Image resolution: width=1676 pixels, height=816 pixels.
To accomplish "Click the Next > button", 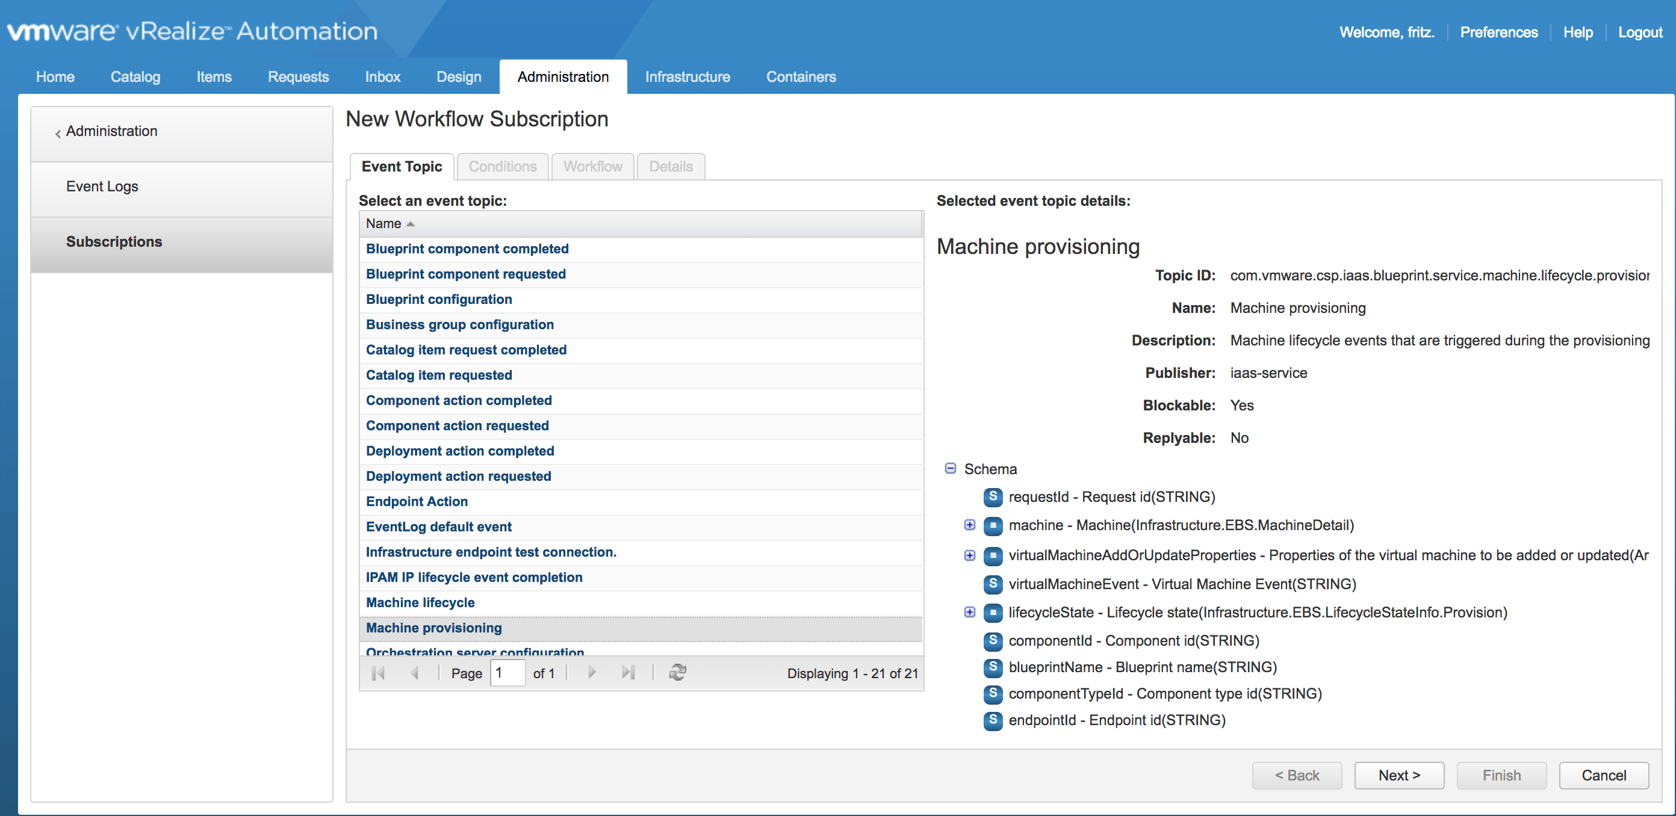I will tap(1399, 775).
